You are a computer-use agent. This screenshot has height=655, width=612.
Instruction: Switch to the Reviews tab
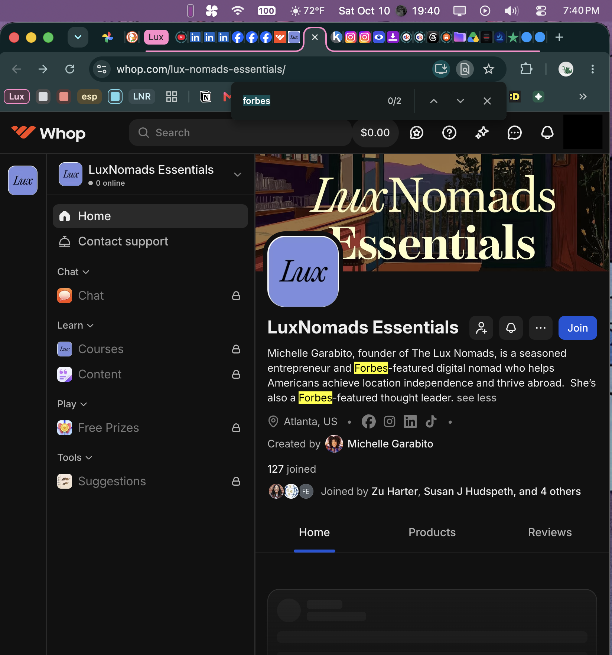click(x=550, y=532)
